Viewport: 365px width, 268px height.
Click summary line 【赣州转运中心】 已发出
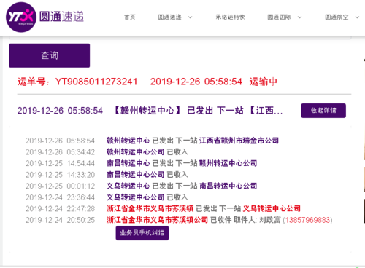163,111
